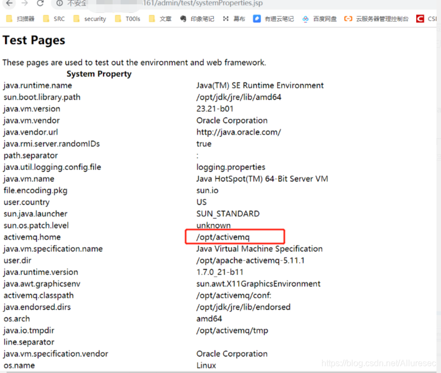The width and height of the screenshot is (441, 373).
Task: Open the T00ls bookmark folder
Action: pyautogui.click(x=127, y=19)
